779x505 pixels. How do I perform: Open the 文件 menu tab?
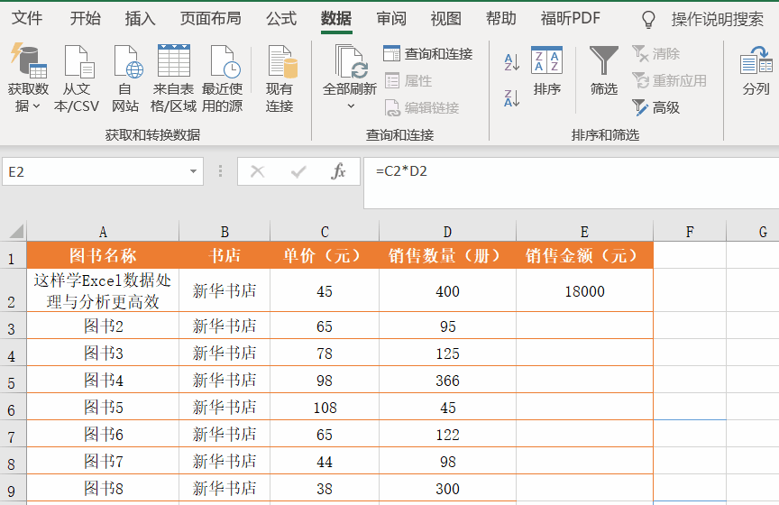pos(27,18)
